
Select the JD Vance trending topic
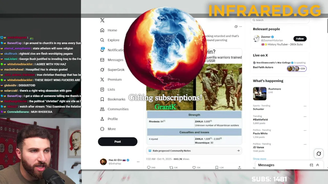[x=258, y=147]
